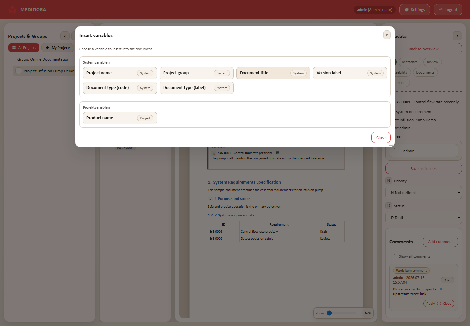
Task: Click the Close button in the dialog
Action: [x=381, y=138]
